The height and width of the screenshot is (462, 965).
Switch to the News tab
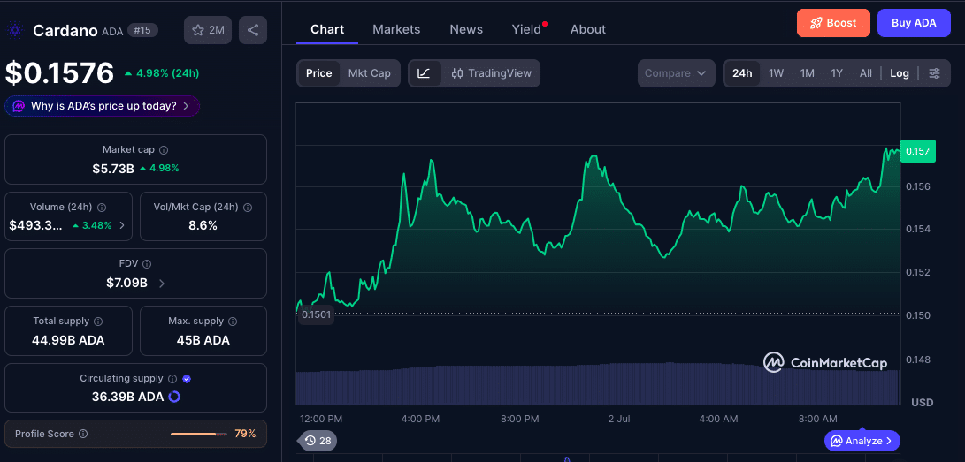pyautogui.click(x=466, y=29)
